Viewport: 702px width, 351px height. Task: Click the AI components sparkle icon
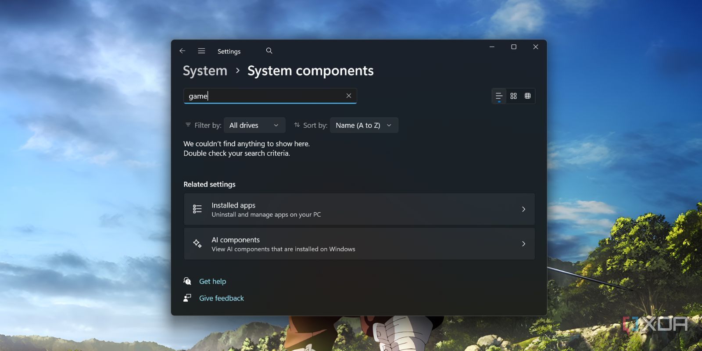pos(197,244)
